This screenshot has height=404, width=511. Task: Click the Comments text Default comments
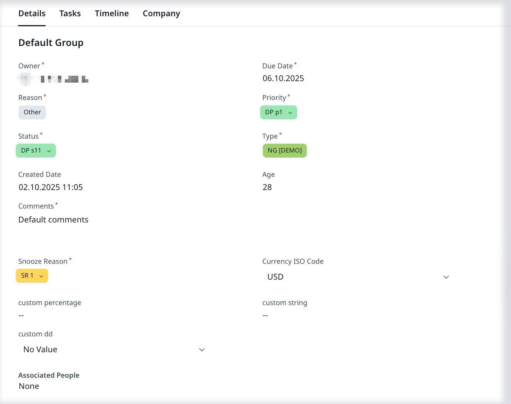(x=53, y=219)
